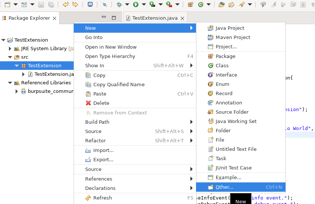Click the Save icon in toolbar

pyautogui.click(x=41, y=4)
